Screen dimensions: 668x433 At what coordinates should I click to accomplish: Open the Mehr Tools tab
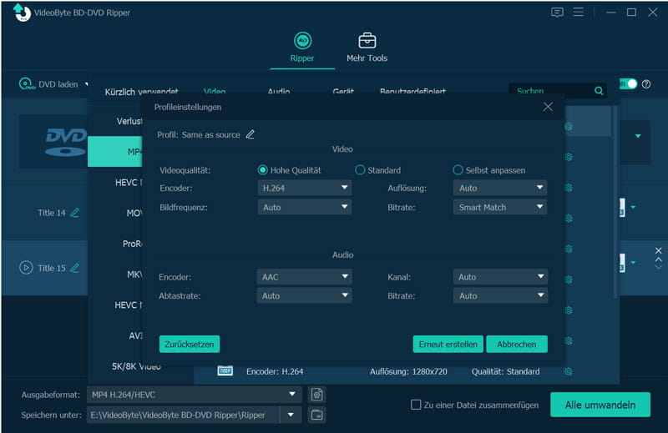coord(367,48)
